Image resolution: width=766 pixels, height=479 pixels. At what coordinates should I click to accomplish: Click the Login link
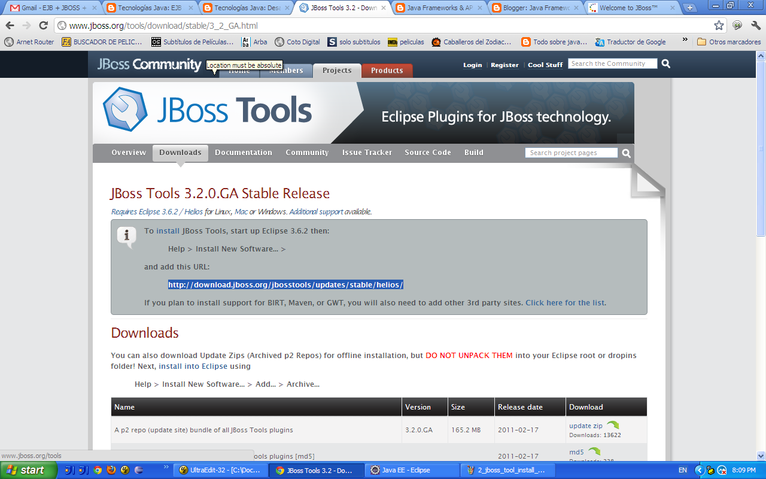click(x=472, y=65)
